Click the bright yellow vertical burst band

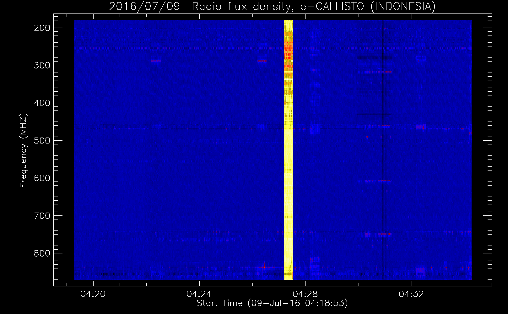(288, 150)
